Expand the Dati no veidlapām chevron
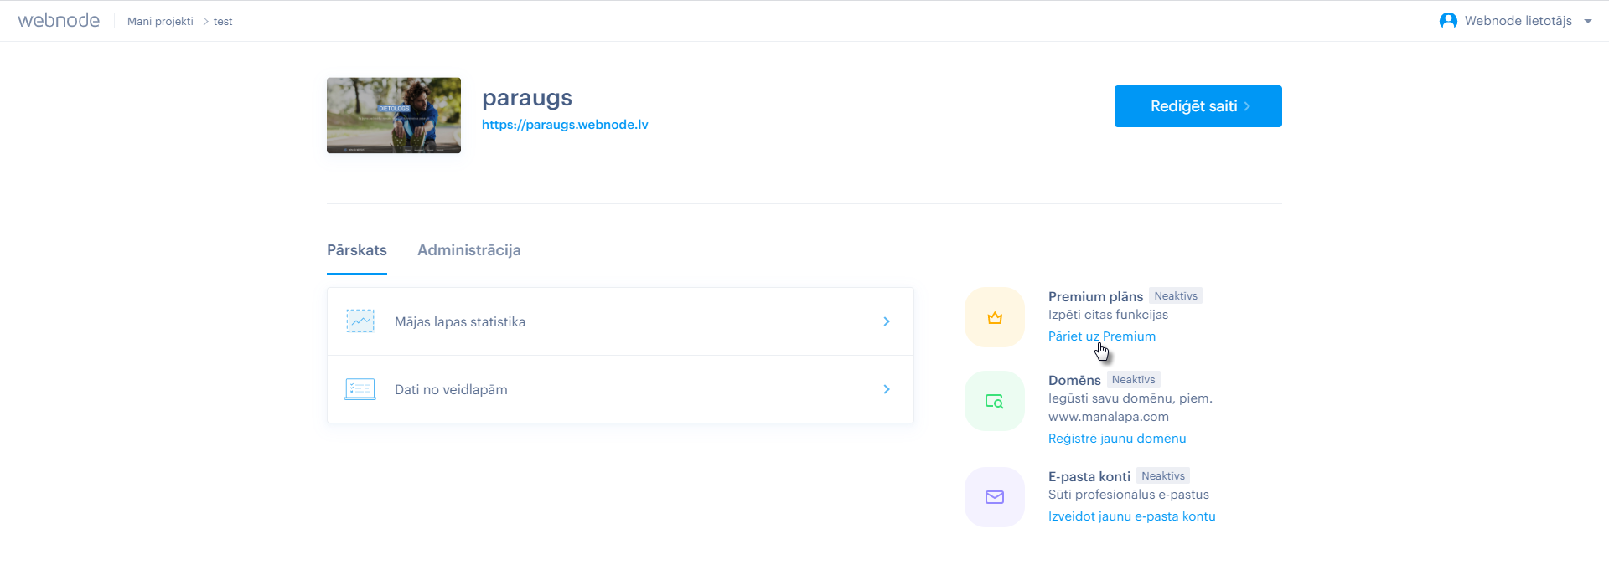This screenshot has height=580, width=1609. 887,389
